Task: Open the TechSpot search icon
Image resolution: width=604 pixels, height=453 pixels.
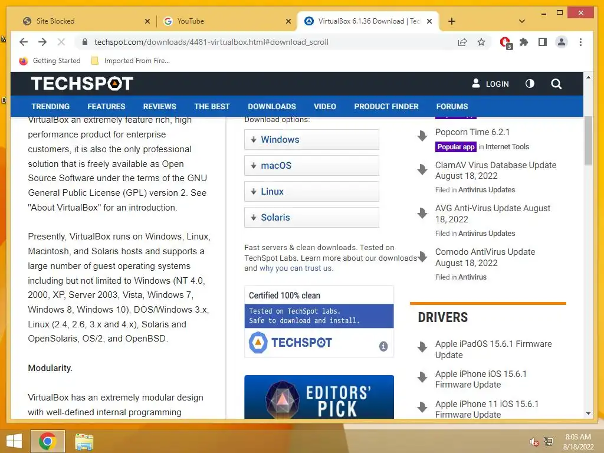Action: pos(556,84)
